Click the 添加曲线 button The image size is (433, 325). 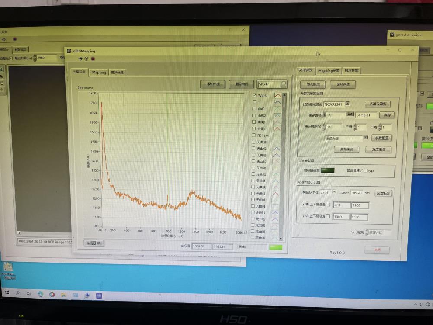(x=213, y=84)
